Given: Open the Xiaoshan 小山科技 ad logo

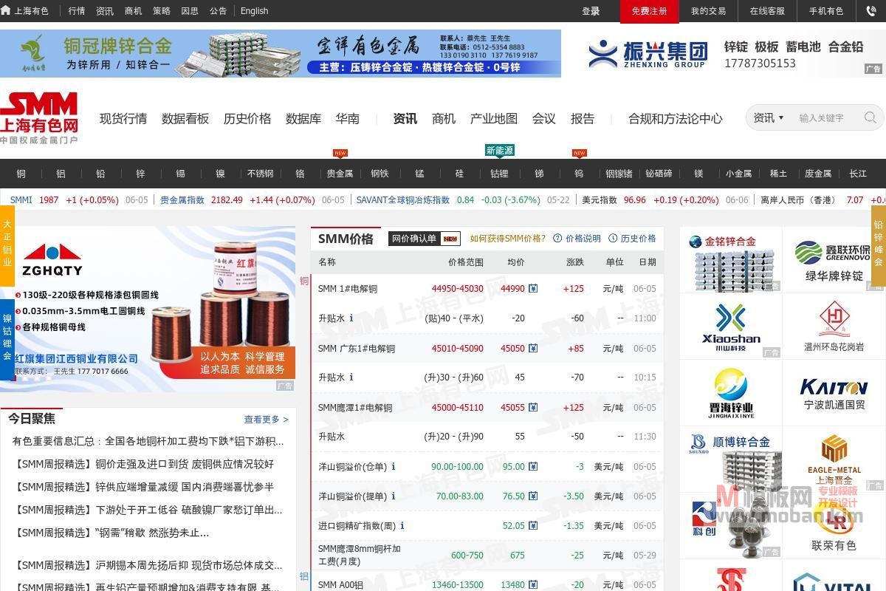Looking at the screenshot, I should [731, 327].
